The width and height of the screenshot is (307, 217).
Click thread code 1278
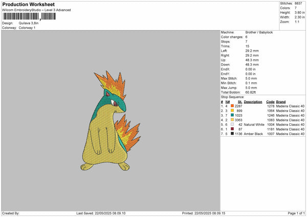pyautogui.click(x=271, y=106)
